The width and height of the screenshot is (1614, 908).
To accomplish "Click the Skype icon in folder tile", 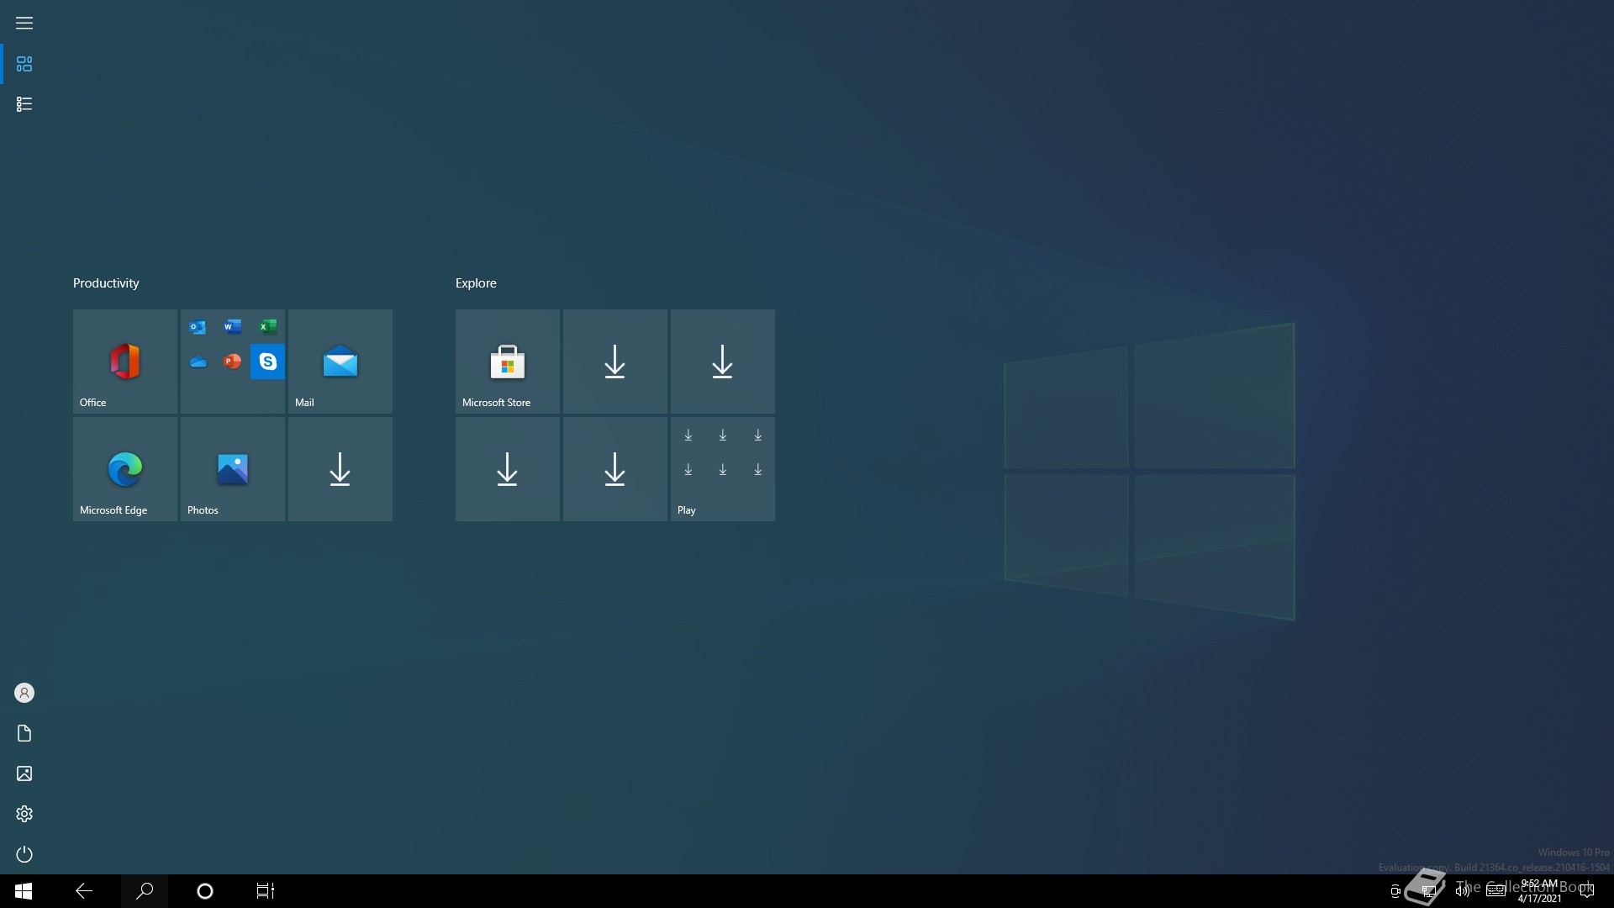I will click(x=267, y=362).
